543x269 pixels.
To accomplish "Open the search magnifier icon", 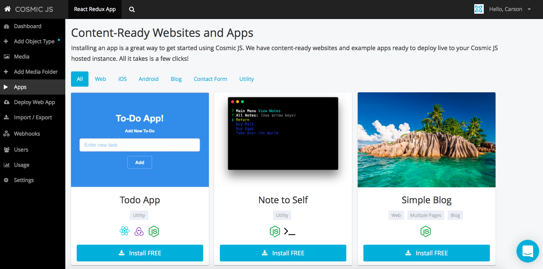I will tap(132, 9).
